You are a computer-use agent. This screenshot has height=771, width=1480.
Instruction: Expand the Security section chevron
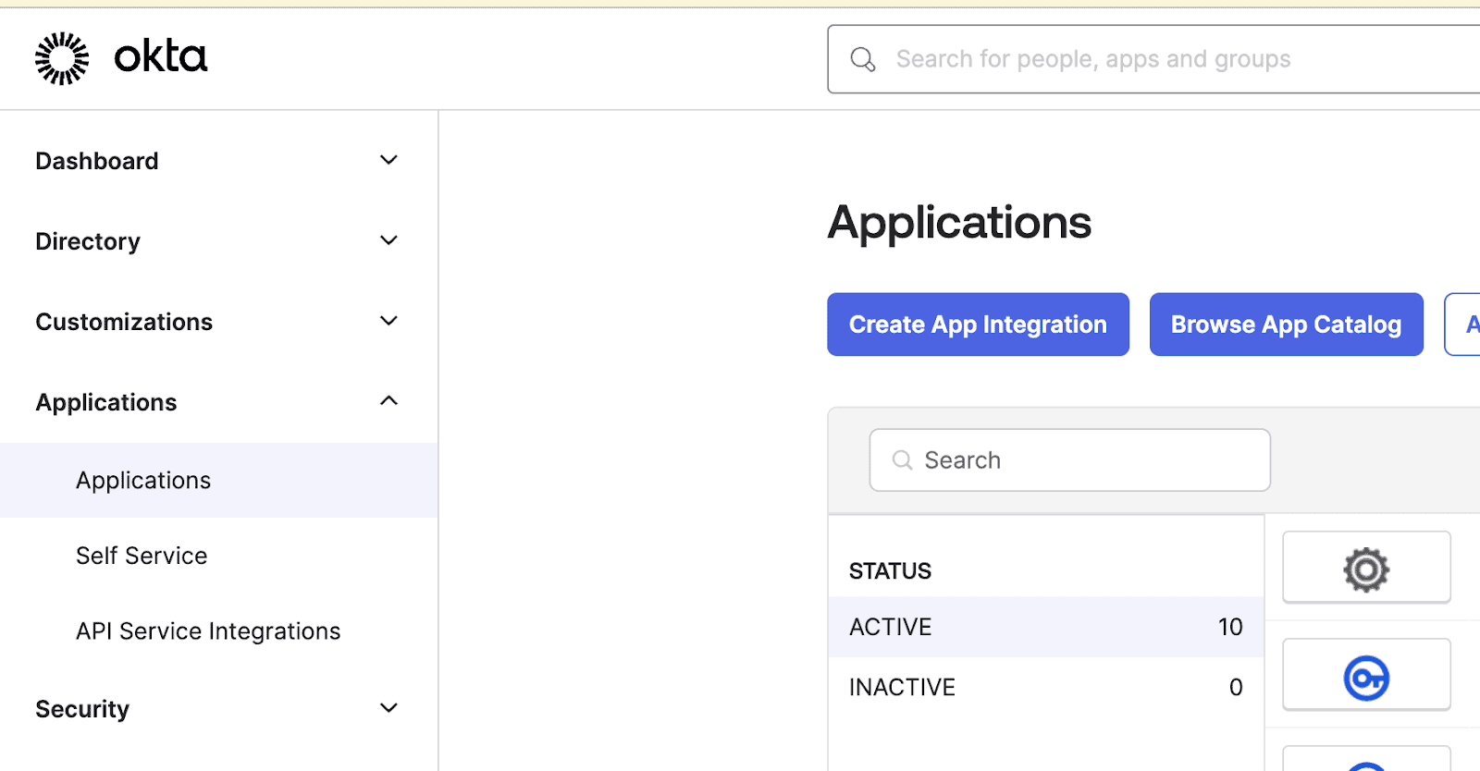pos(388,708)
